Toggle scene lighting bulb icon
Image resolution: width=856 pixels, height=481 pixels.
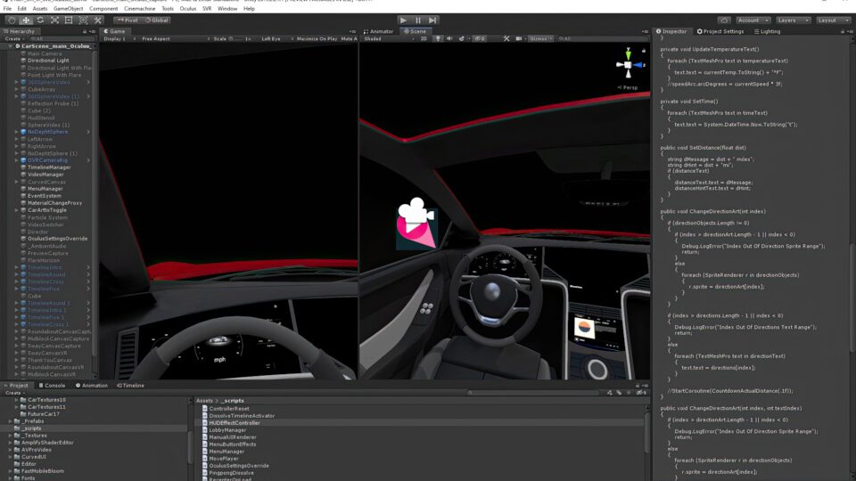(x=438, y=38)
